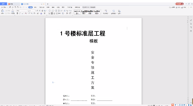
Task: Click the decrease font size icon
Action: point(40,11)
